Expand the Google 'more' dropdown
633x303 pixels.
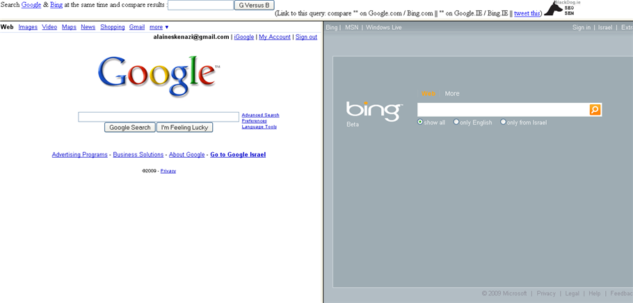pyautogui.click(x=159, y=27)
